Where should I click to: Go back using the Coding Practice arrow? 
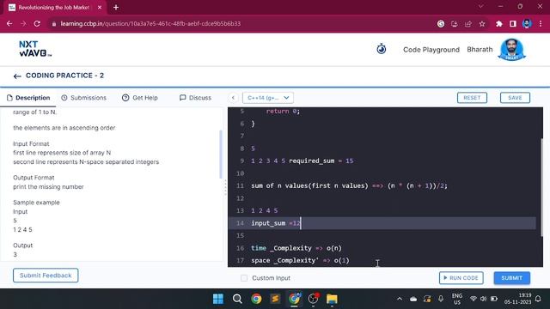click(x=17, y=76)
